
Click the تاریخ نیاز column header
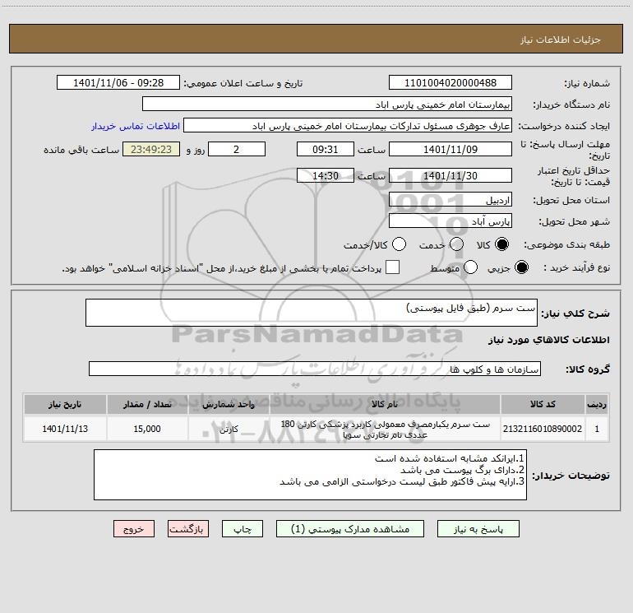[x=65, y=404]
